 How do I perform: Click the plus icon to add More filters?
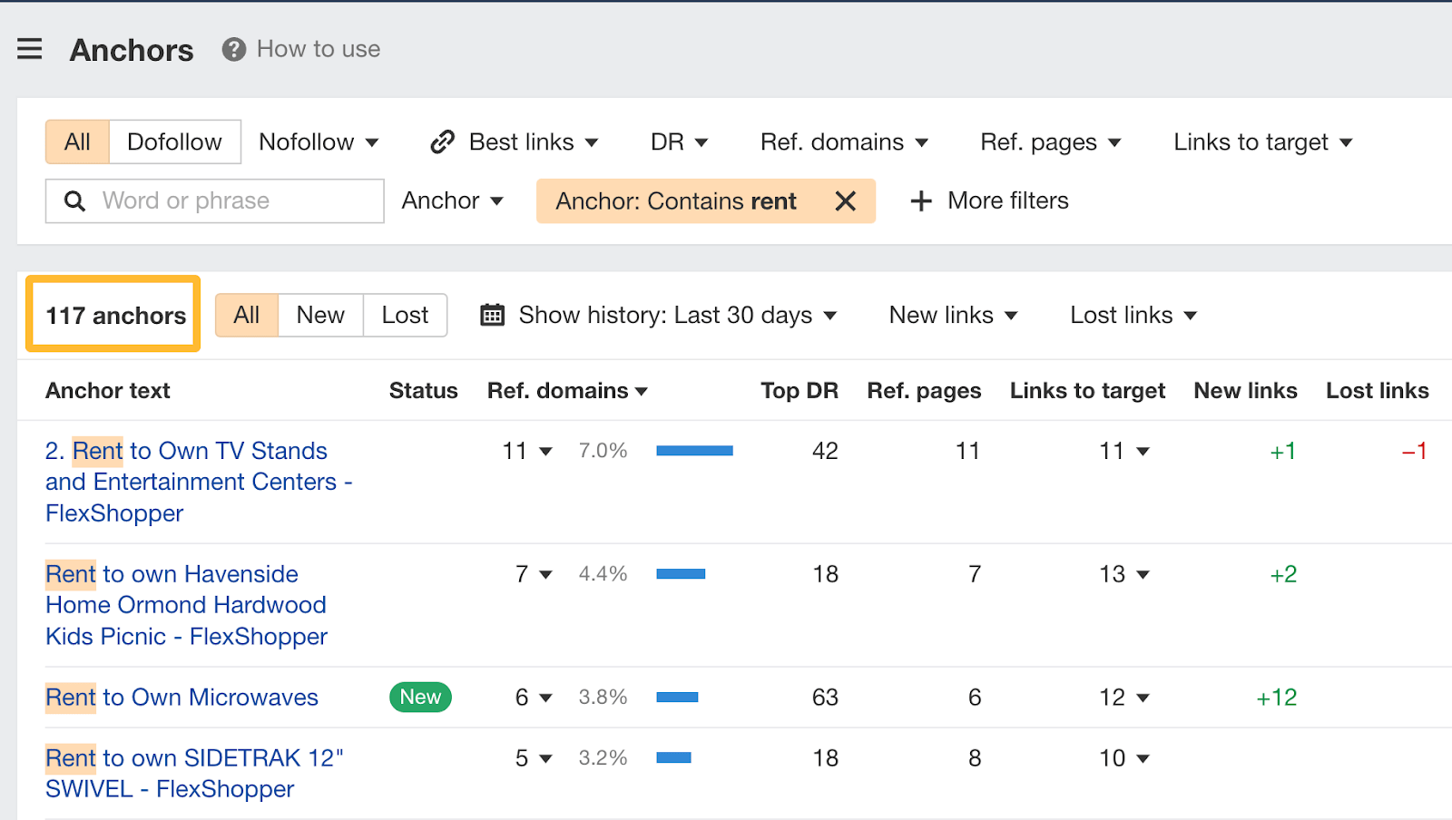point(920,200)
